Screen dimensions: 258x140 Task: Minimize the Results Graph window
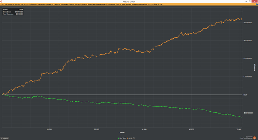coord(246,1)
